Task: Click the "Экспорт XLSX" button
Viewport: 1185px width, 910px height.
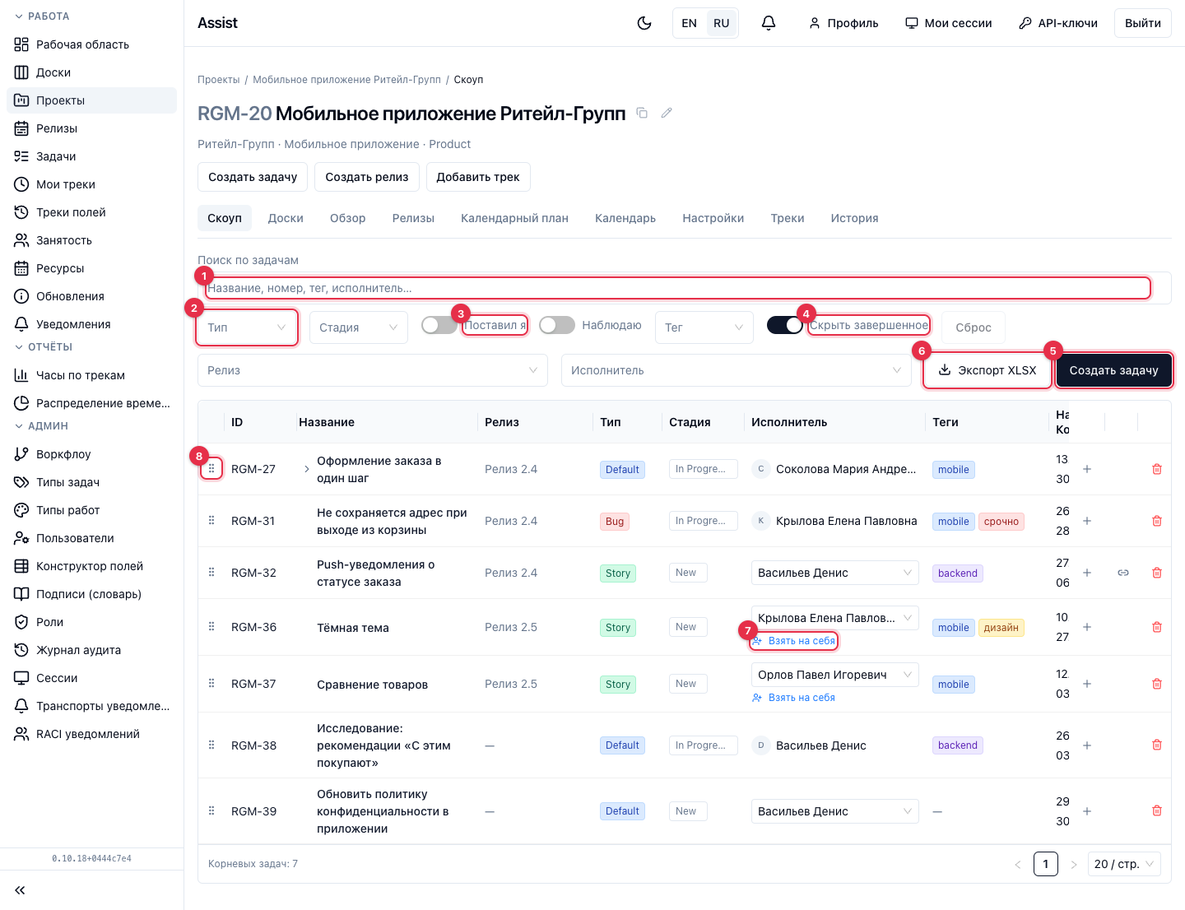Action: 987,370
